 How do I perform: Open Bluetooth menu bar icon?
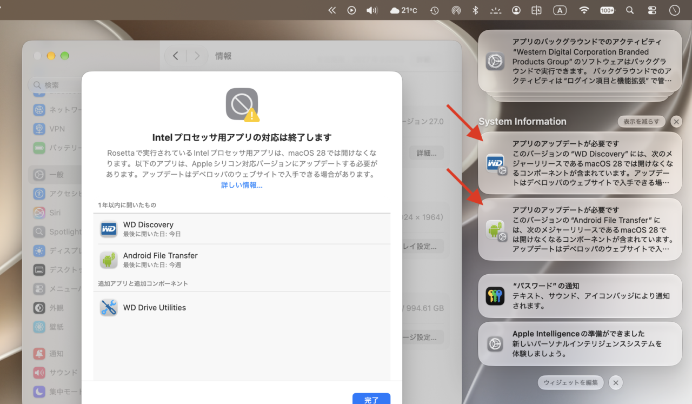coord(476,10)
